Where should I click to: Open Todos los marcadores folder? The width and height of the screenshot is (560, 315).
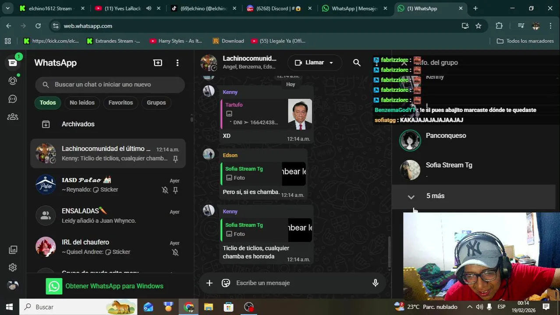coord(525,41)
